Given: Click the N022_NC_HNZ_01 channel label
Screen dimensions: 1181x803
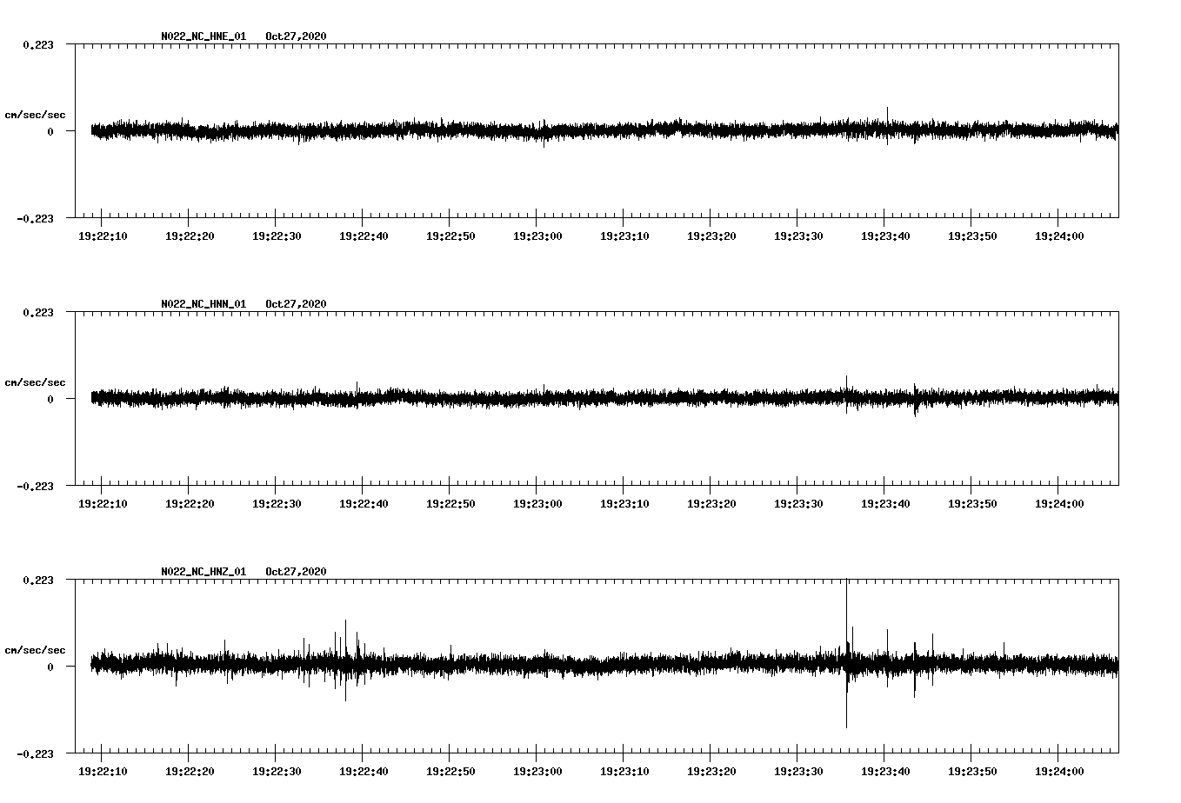Looking at the screenshot, I should (x=202, y=573).
